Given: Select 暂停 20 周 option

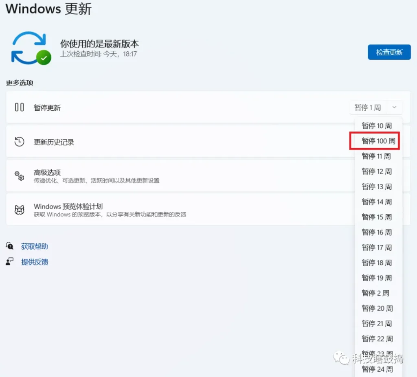Looking at the screenshot, I should pyautogui.click(x=377, y=308).
